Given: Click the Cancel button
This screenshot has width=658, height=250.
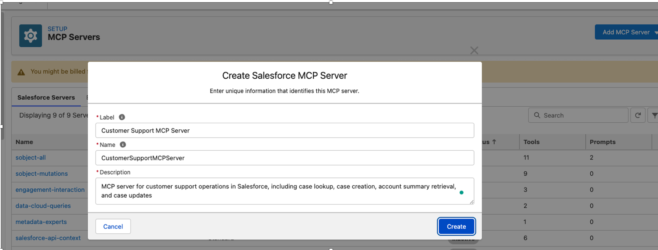Looking at the screenshot, I should coord(113,226).
